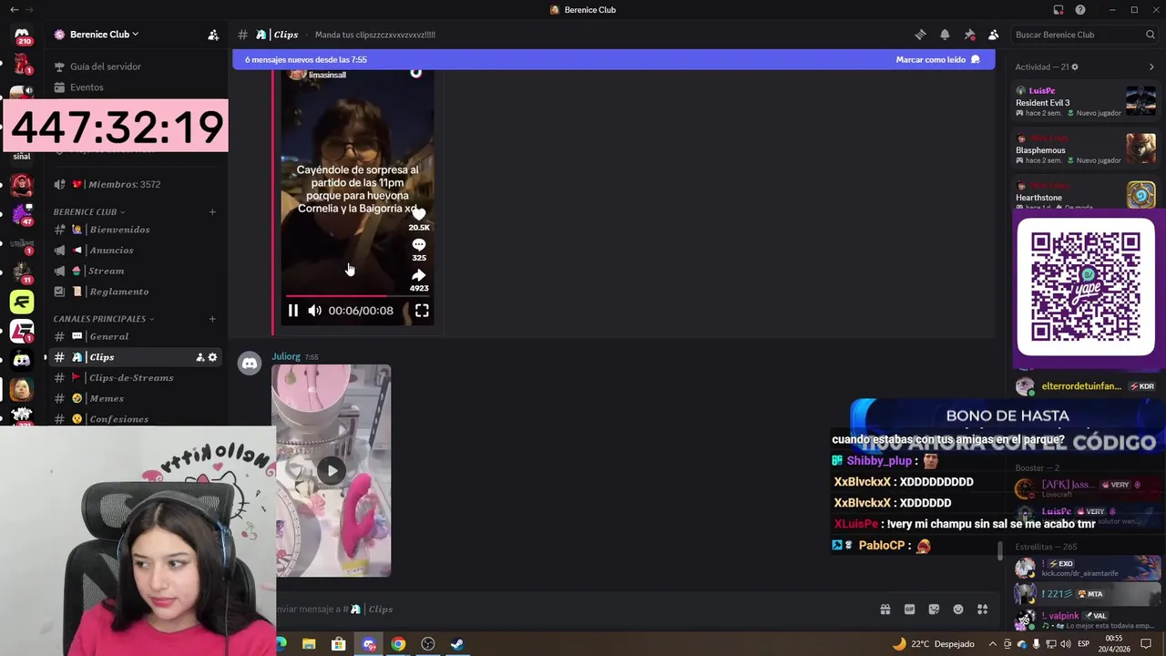Open the sticker picker
Viewport: 1166px width, 656px height.
click(x=934, y=610)
